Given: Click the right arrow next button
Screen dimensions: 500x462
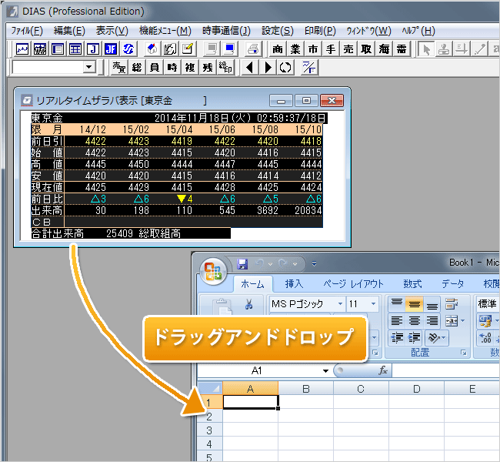Looking at the screenshot, I should tap(267, 68).
